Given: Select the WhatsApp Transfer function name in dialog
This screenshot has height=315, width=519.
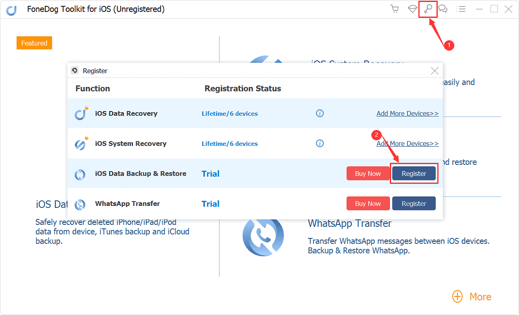Looking at the screenshot, I should coord(128,204).
